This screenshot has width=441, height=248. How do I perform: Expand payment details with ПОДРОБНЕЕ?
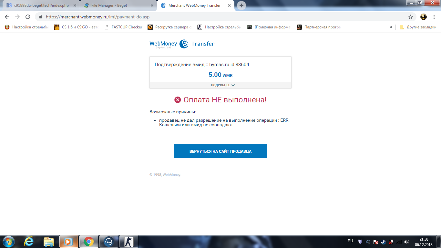[223, 85]
